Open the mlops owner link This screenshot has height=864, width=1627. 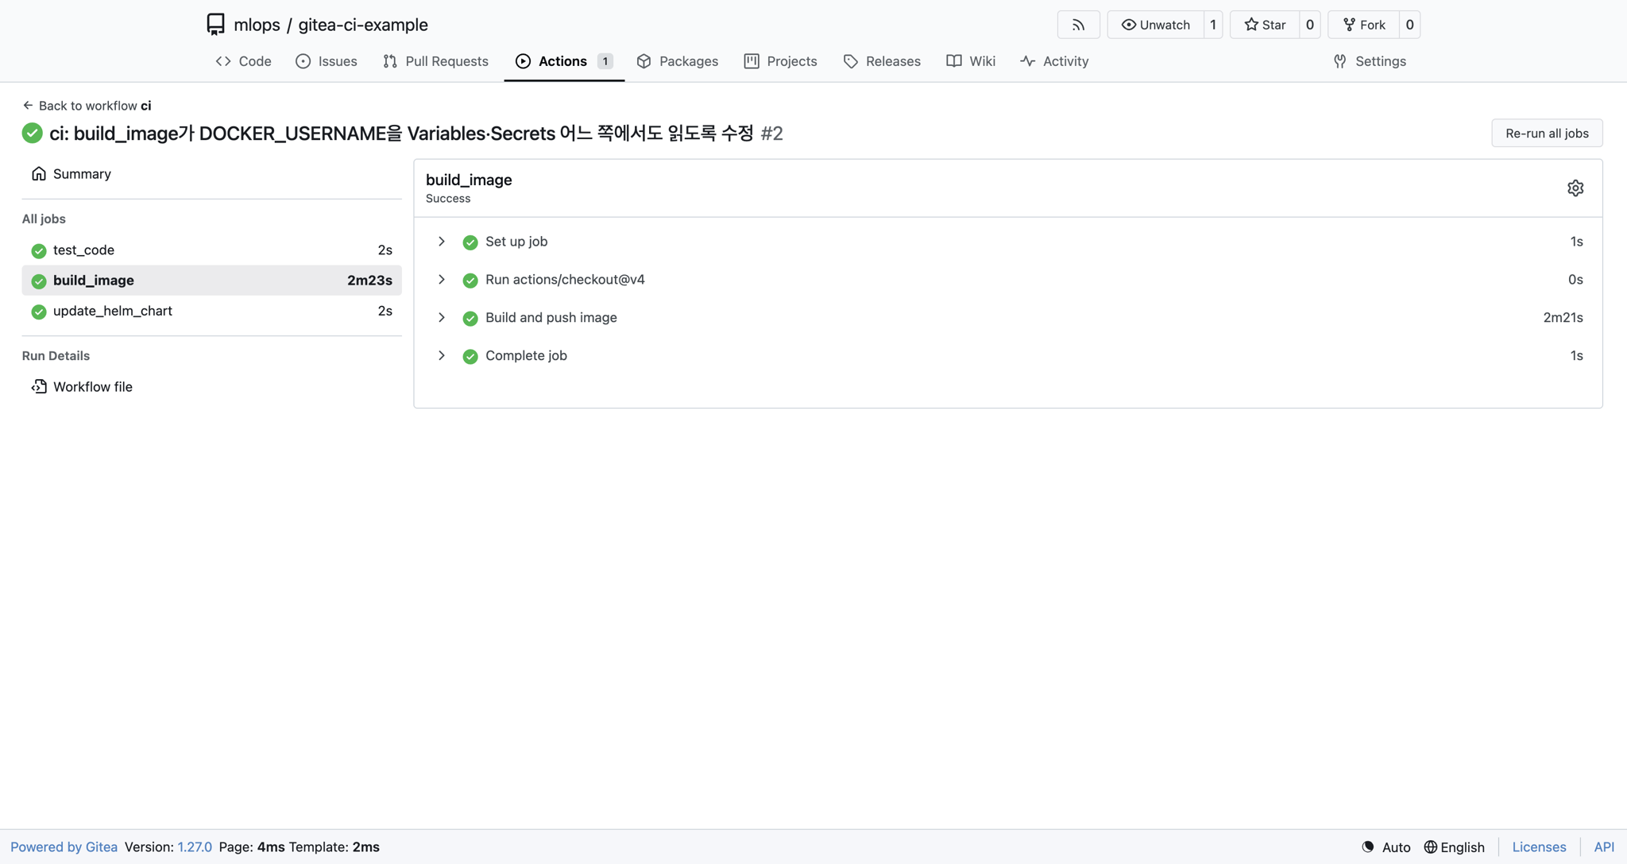pyautogui.click(x=257, y=25)
